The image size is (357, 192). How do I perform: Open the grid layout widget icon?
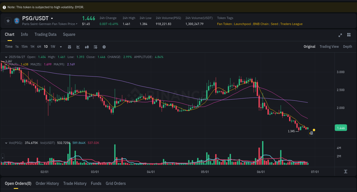pyautogui.click(x=349, y=35)
